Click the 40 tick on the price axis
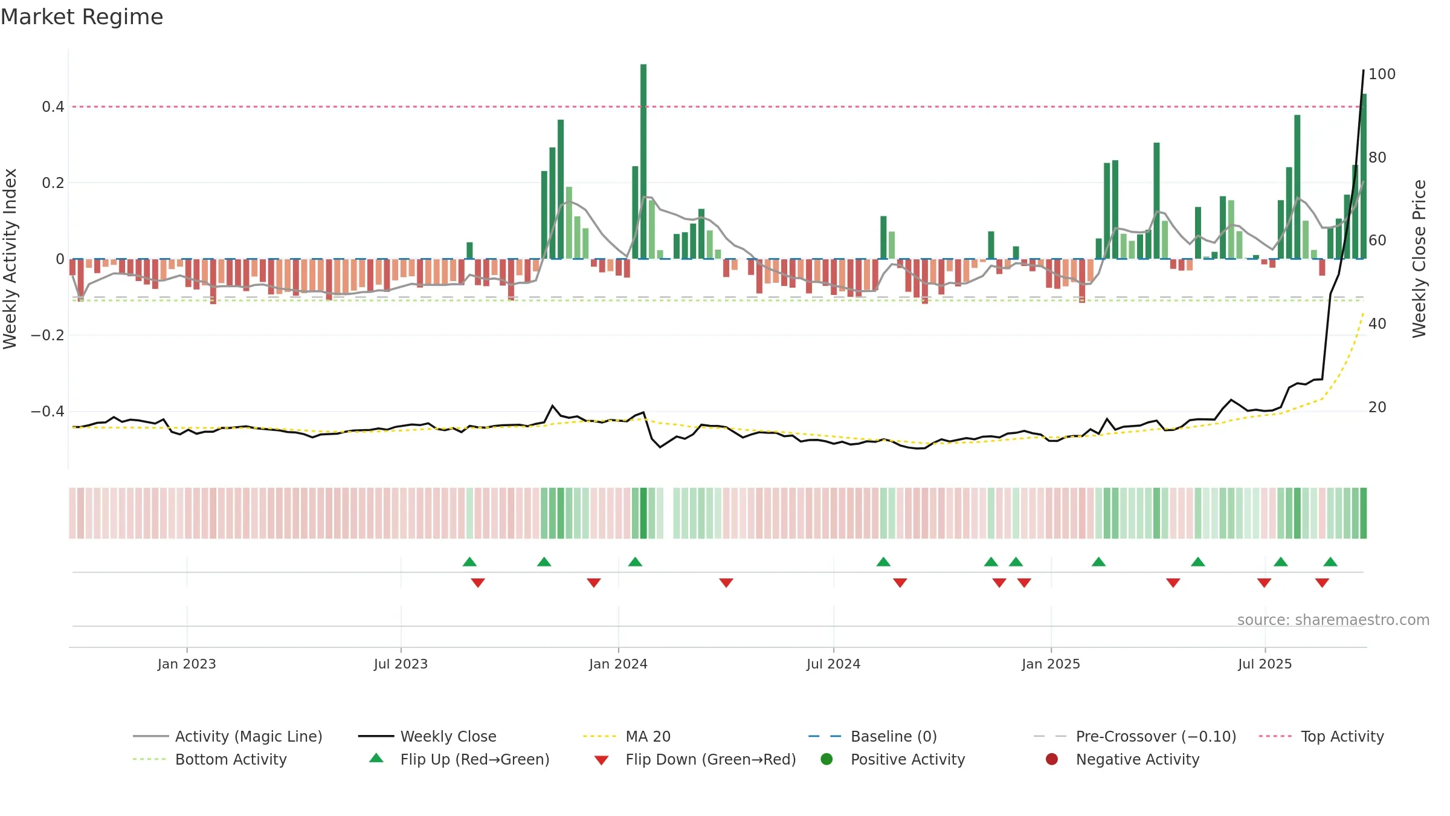This screenshot has width=1450, height=816. coord(1377,324)
